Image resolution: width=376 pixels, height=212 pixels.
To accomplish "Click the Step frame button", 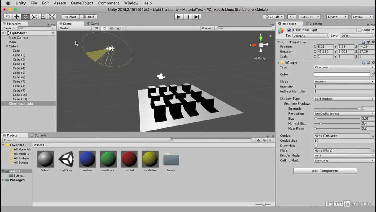I will [x=197, y=17].
